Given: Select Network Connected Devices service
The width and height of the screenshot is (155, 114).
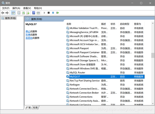Looking at the screenshot, I should click(105, 89).
